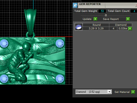This screenshot has height=103, width=137.
Task: Click the Gem Reporter panel icon
Action: [x=75, y=5]
